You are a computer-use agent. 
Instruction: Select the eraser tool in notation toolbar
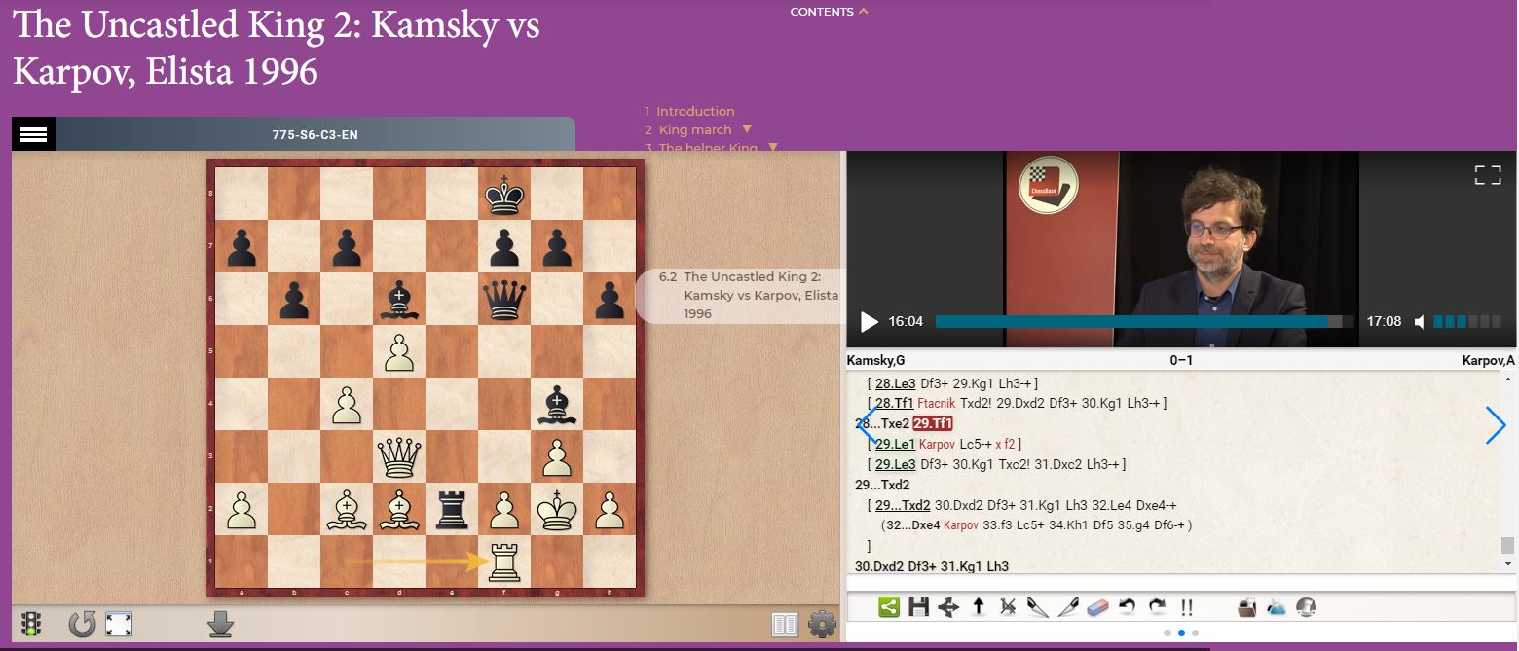1097,607
